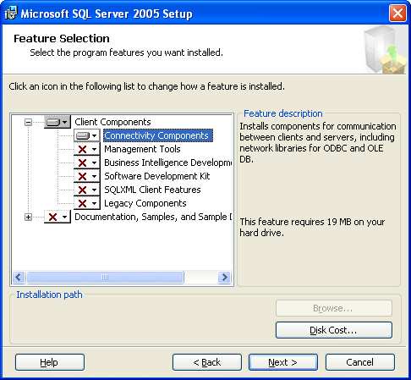The height and width of the screenshot is (380, 411).
Task: Click the horizontal scrollbar thumb in feature list
Action: pyautogui.click(x=105, y=278)
